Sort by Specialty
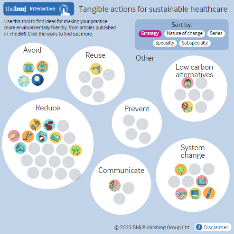The height and width of the screenshot is (234, 234). click(165, 43)
